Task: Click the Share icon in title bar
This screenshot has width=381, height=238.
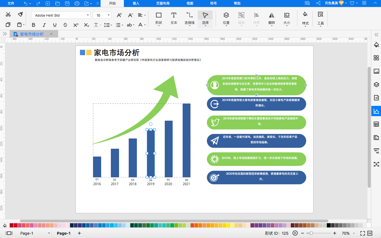Action: [318, 3]
